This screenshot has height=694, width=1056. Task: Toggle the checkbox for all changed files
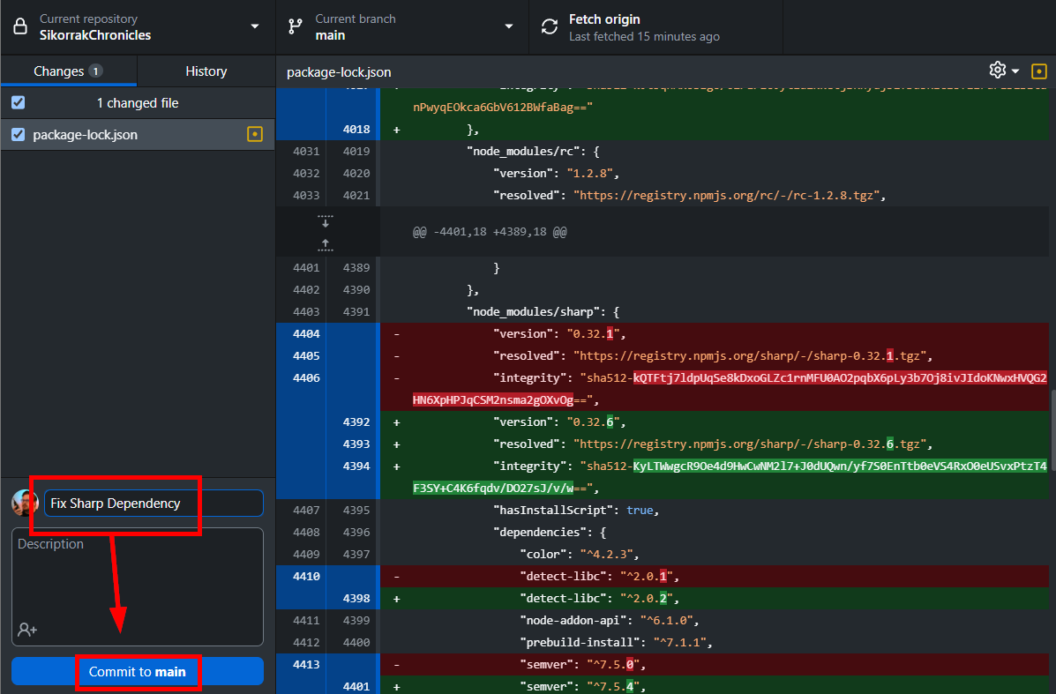[18, 103]
